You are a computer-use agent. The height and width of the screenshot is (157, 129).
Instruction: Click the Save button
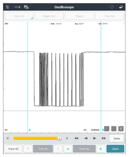(x=117, y=139)
